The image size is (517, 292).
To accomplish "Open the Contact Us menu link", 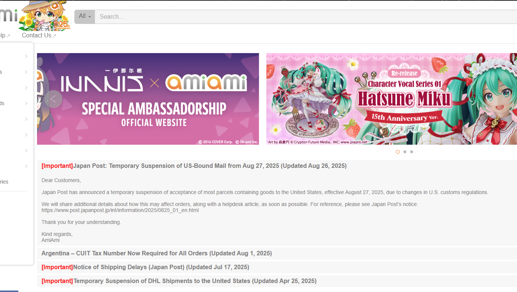I will coord(37,36).
